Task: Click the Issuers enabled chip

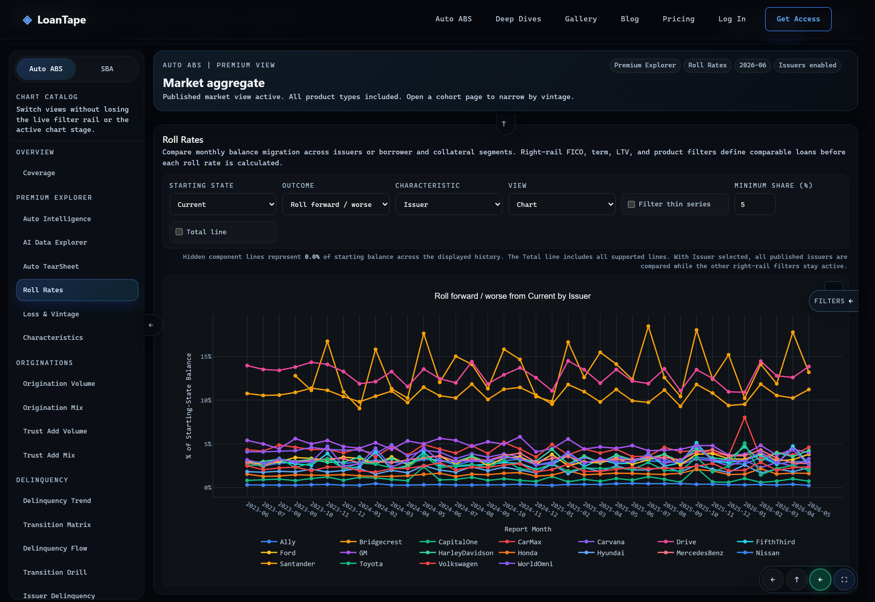Action: click(807, 65)
